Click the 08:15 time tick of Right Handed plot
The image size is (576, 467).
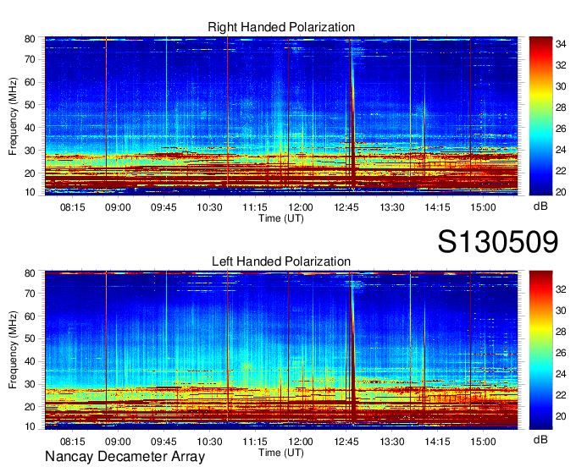coord(72,207)
